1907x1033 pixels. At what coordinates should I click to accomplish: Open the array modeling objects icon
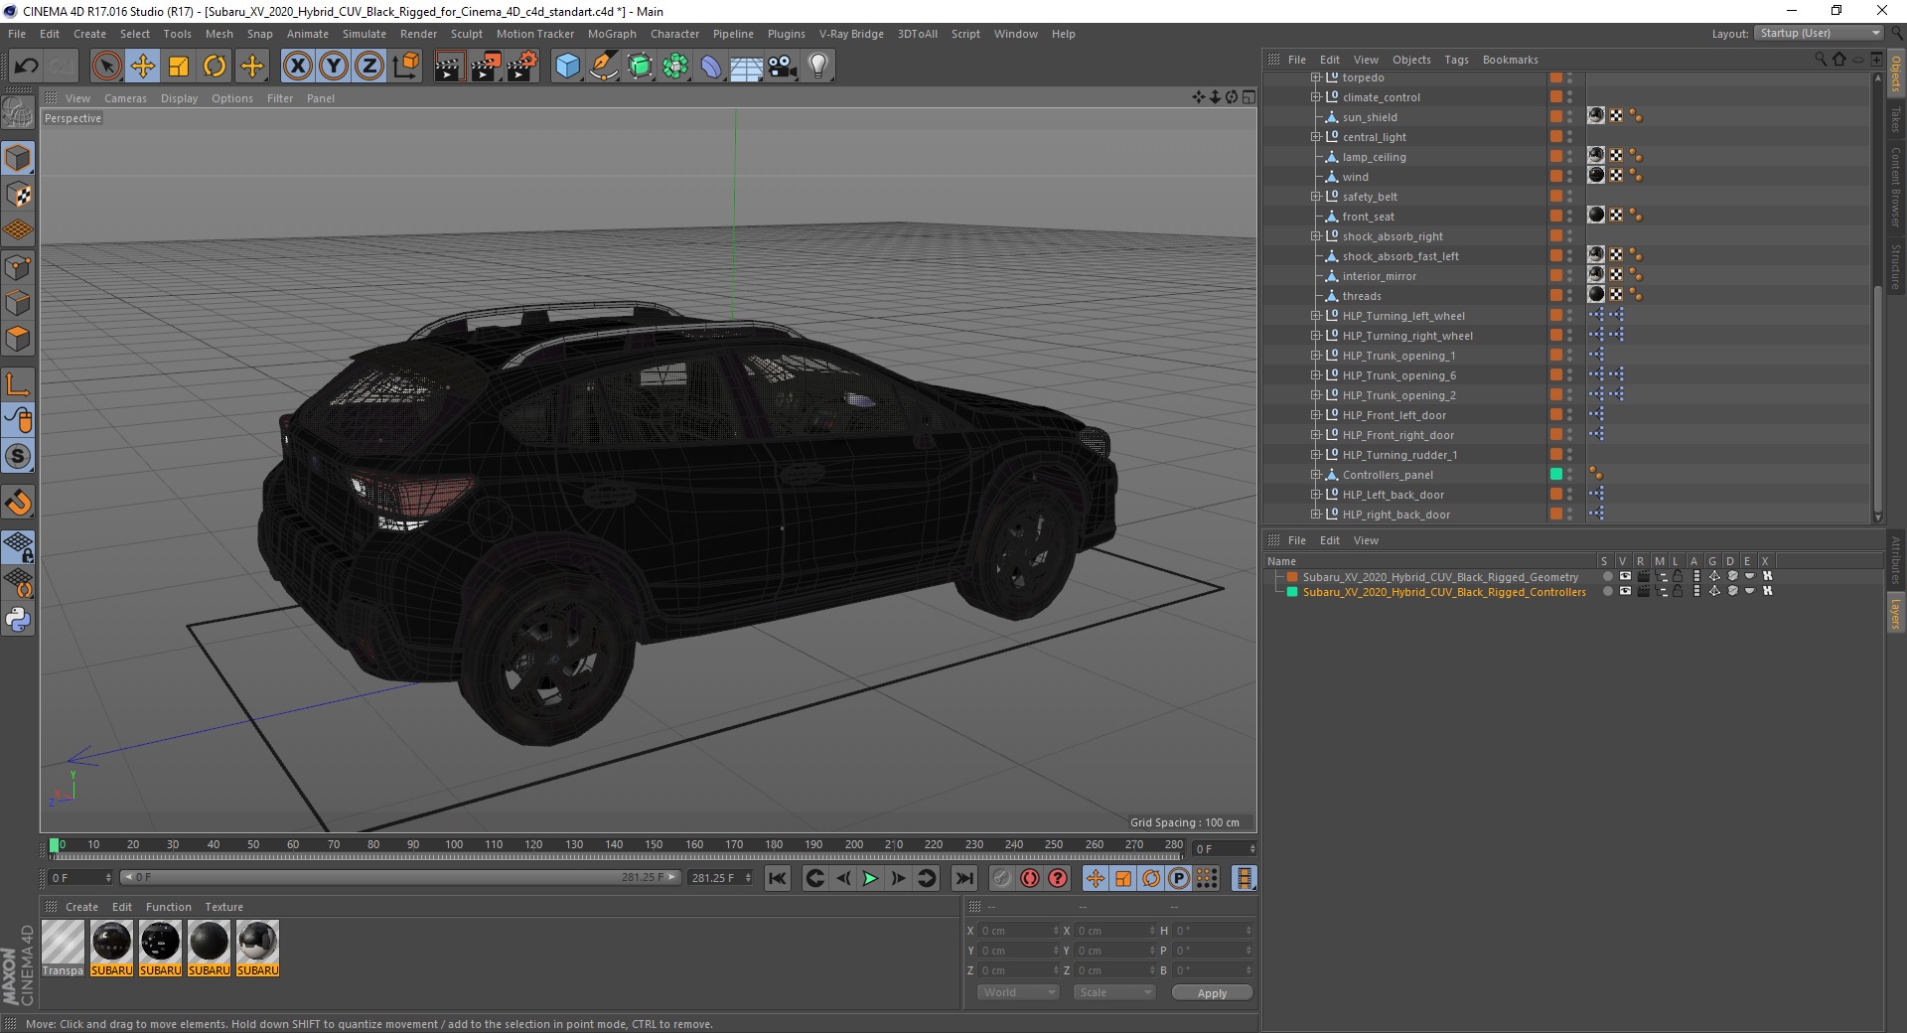click(x=675, y=67)
